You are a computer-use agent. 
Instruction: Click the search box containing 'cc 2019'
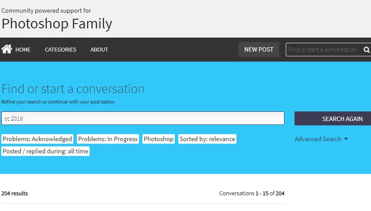(143, 118)
